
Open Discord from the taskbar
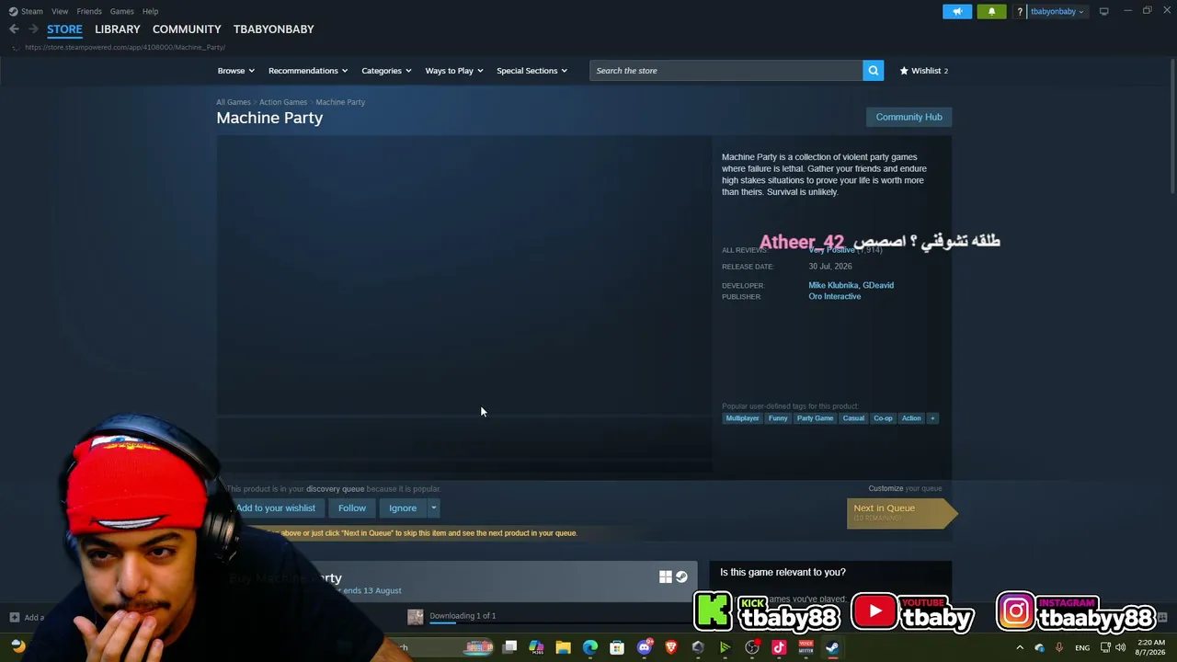pos(644,647)
